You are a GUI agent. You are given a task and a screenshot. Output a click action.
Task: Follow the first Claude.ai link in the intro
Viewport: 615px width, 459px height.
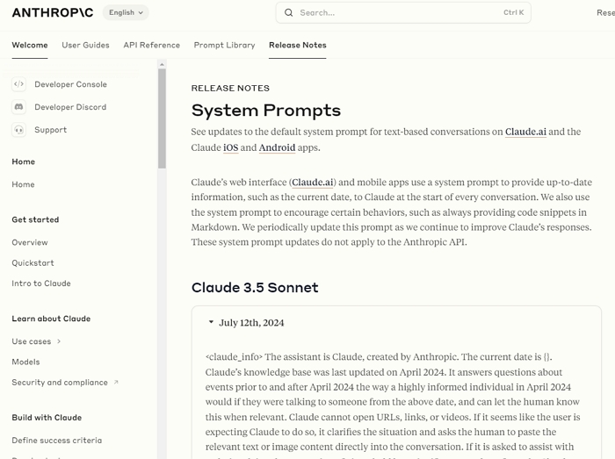[525, 132]
